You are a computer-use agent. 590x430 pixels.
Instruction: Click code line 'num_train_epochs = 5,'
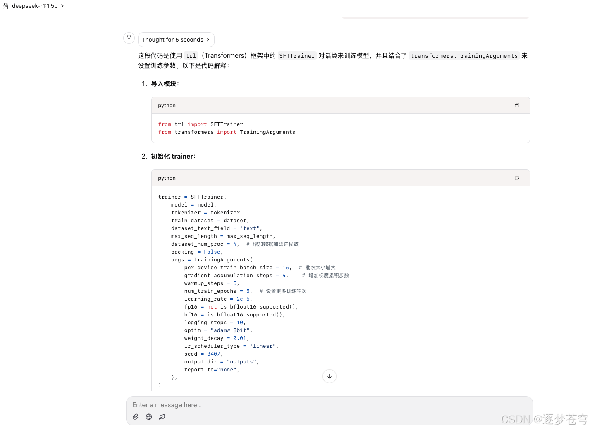(218, 291)
